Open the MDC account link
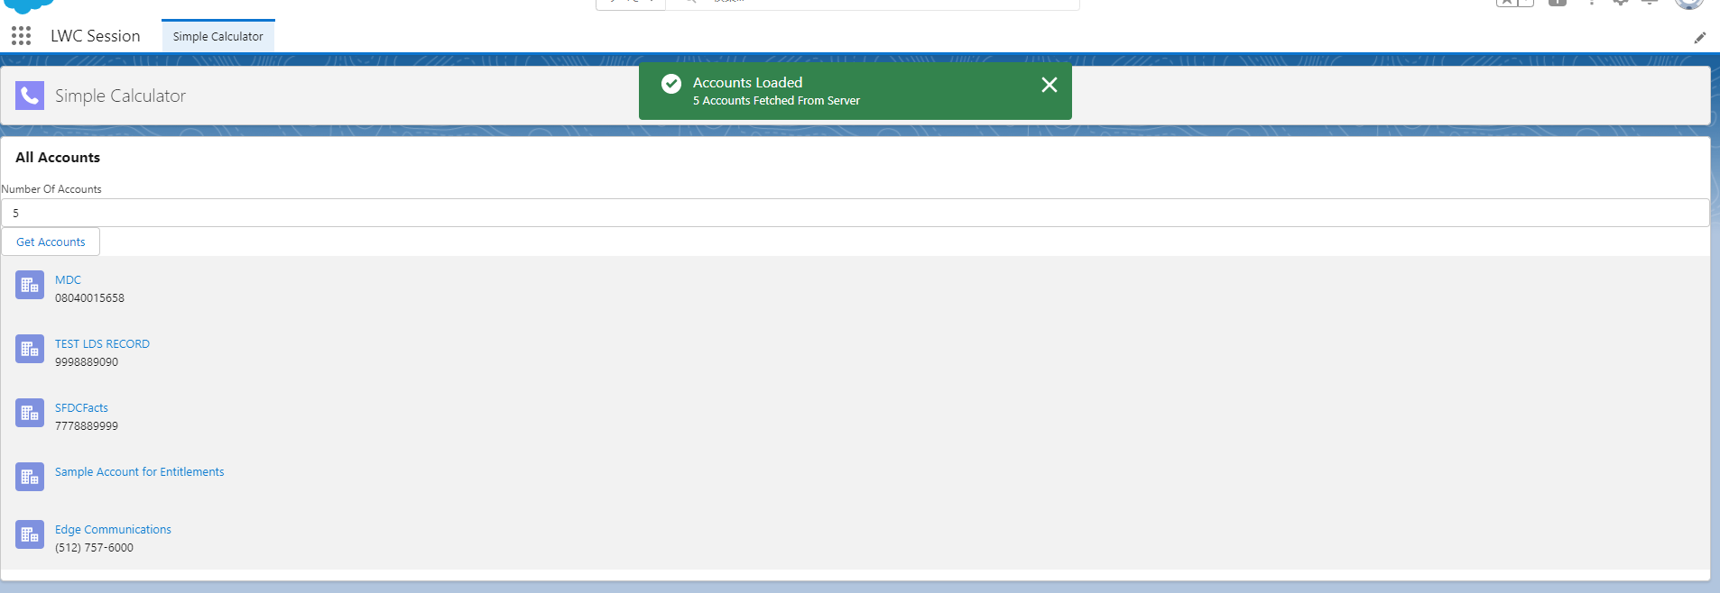The height and width of the screenshot is (593, 1720). tap(68, 280)
